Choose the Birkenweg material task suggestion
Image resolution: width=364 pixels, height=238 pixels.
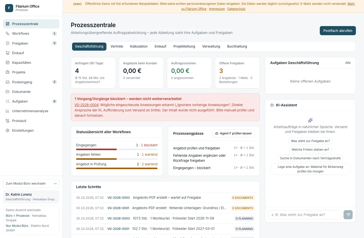[x=310, y=169]
